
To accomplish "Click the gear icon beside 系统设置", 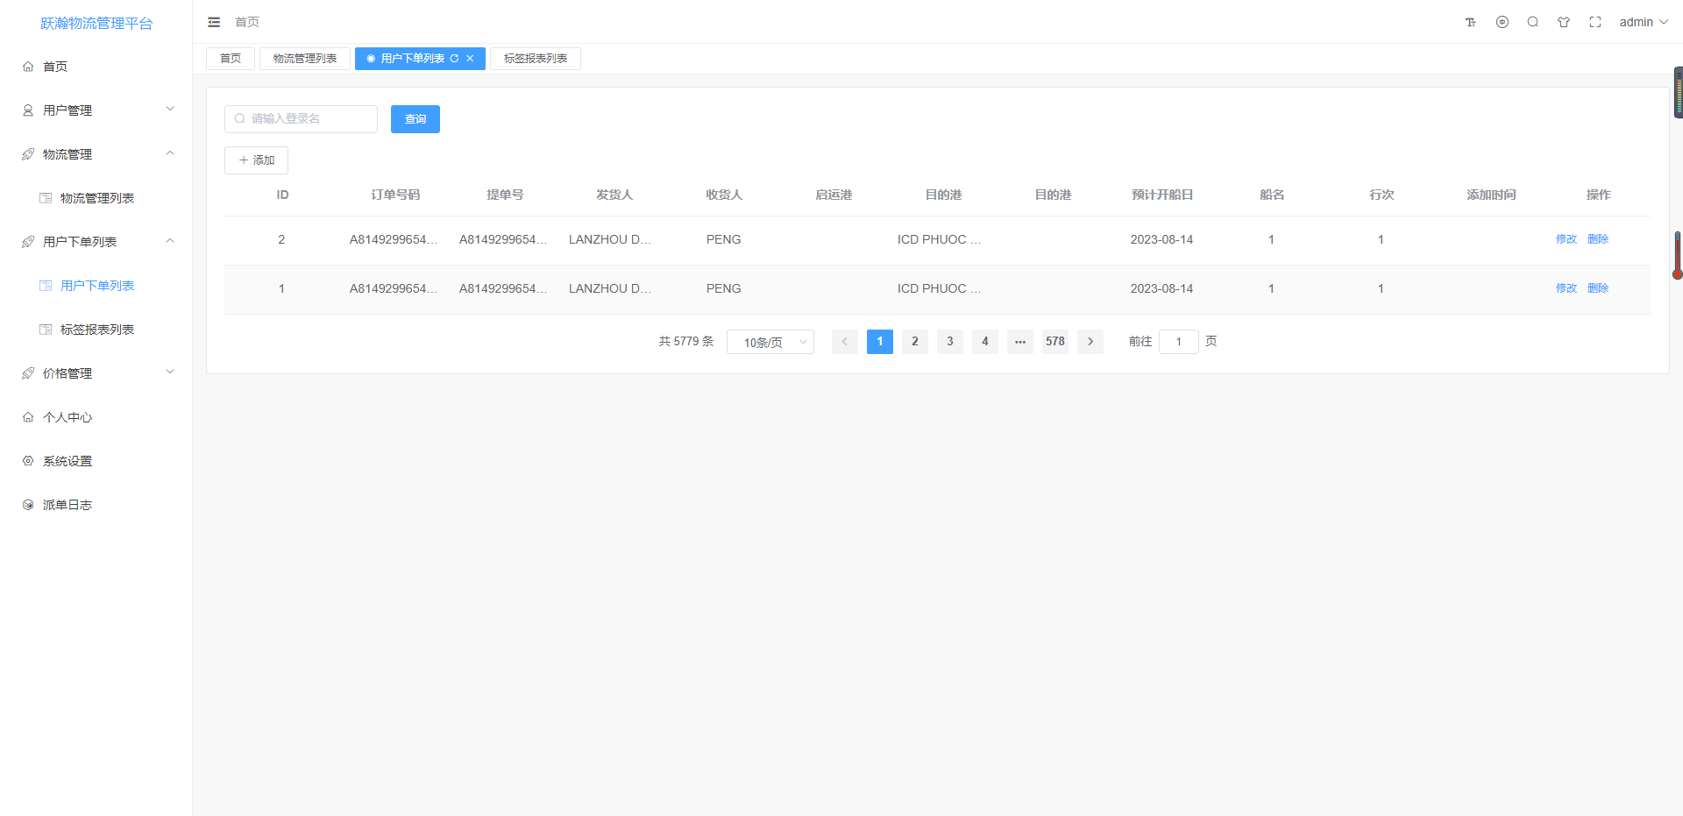I will click(x=28, y=461).
